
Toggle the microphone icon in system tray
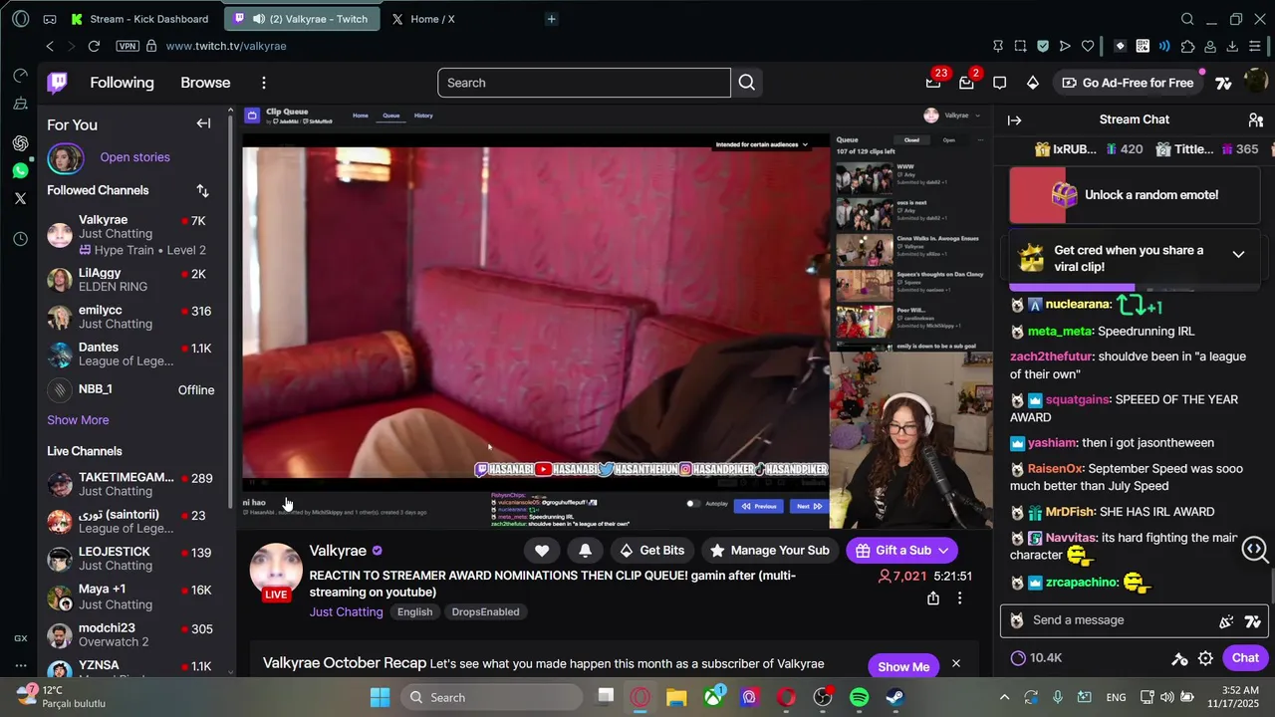pos(1058,697)
